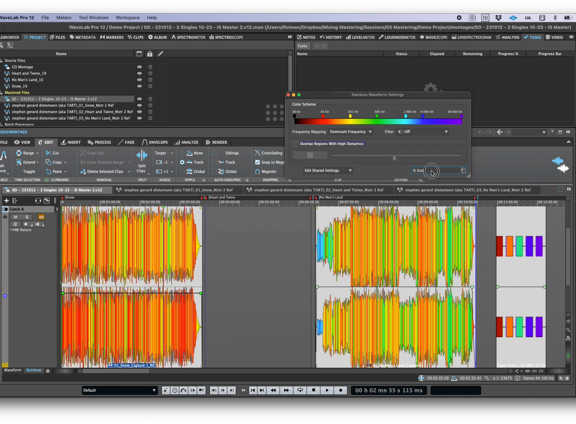Click the Crossfading snapping icon
This screenshot has height=424, width=576.
pos(257,153)
